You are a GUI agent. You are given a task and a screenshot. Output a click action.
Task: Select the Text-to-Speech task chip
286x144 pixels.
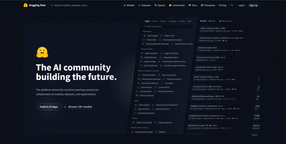(142, 105)
